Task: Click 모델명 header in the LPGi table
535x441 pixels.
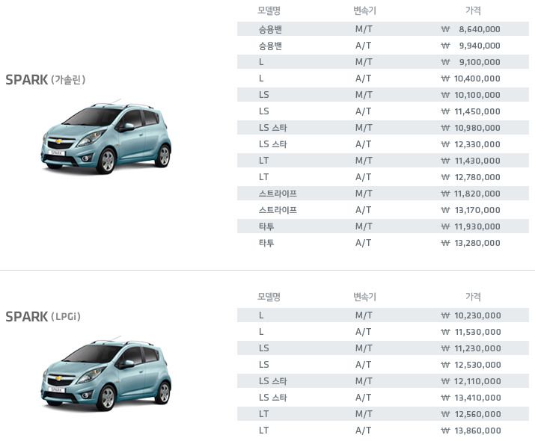Action: tap(269, 297)
